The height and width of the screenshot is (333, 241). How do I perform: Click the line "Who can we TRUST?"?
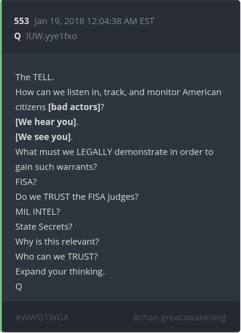[56, 257]
